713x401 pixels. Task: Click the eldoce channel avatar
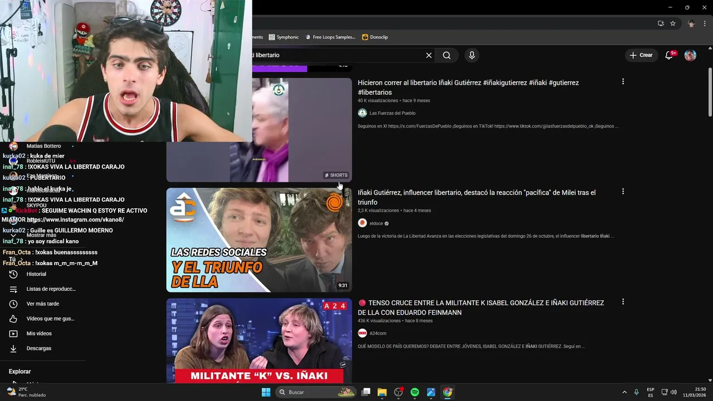362,223
